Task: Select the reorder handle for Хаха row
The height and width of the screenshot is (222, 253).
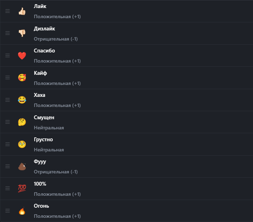Action: pos(8,100)
